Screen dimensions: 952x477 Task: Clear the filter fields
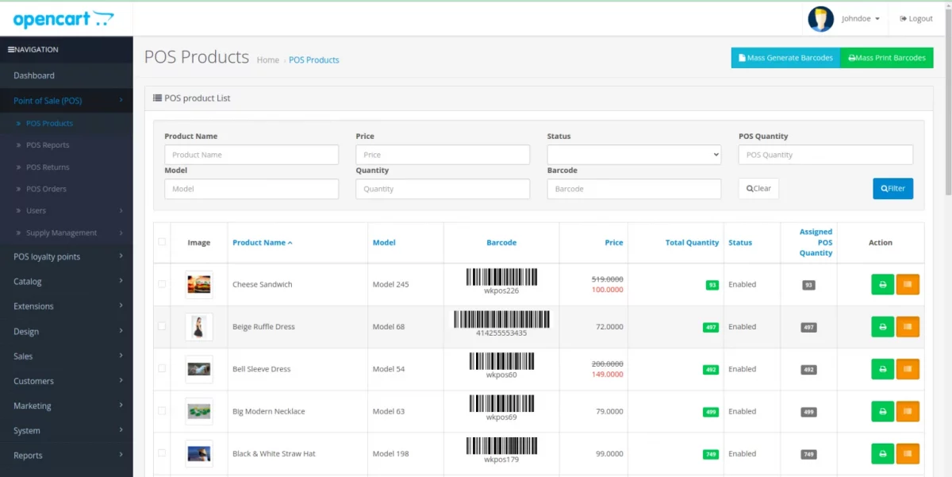[x=758, y=188]
